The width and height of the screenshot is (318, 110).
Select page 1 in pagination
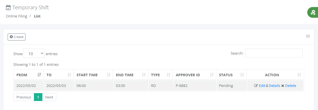coord(38,97)
